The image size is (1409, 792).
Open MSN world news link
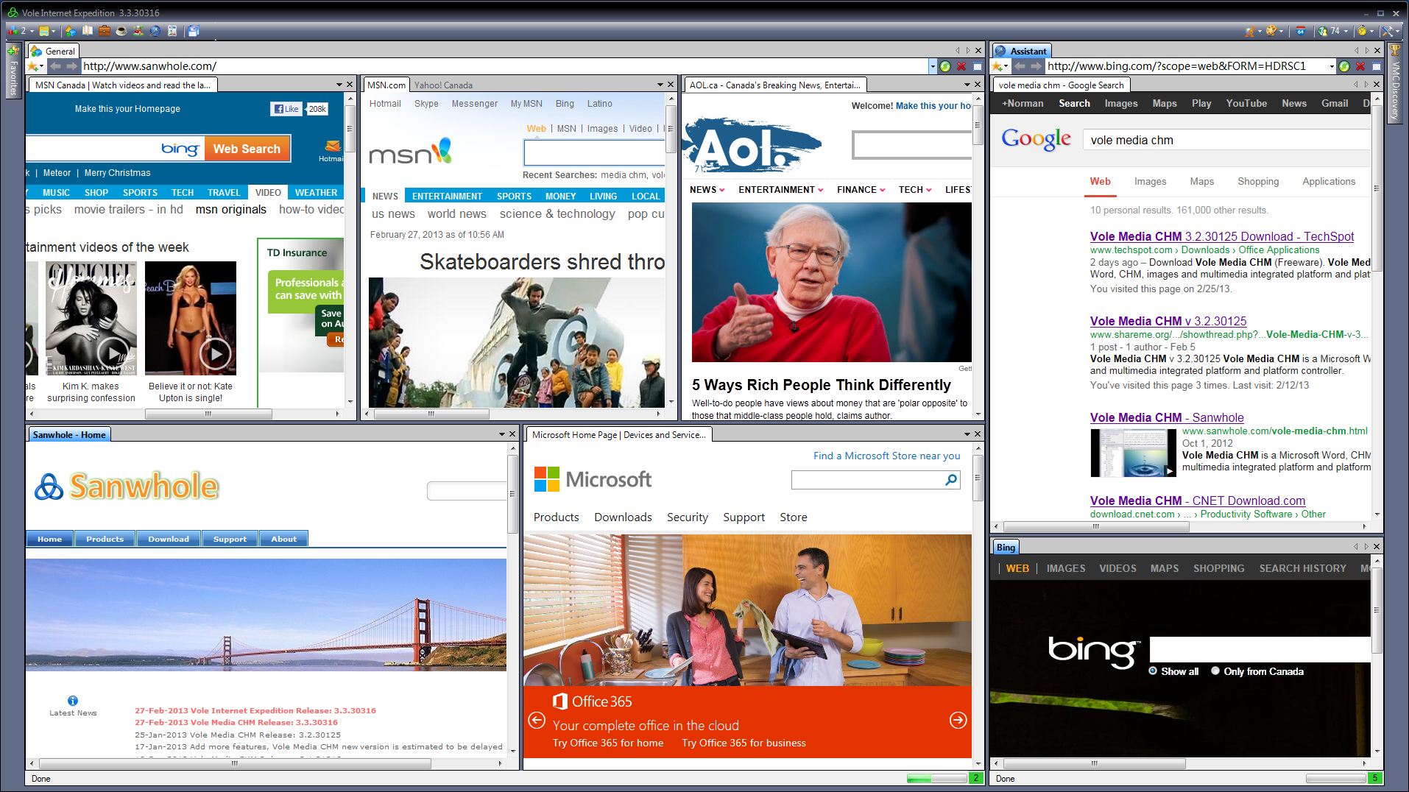point(456,214)
